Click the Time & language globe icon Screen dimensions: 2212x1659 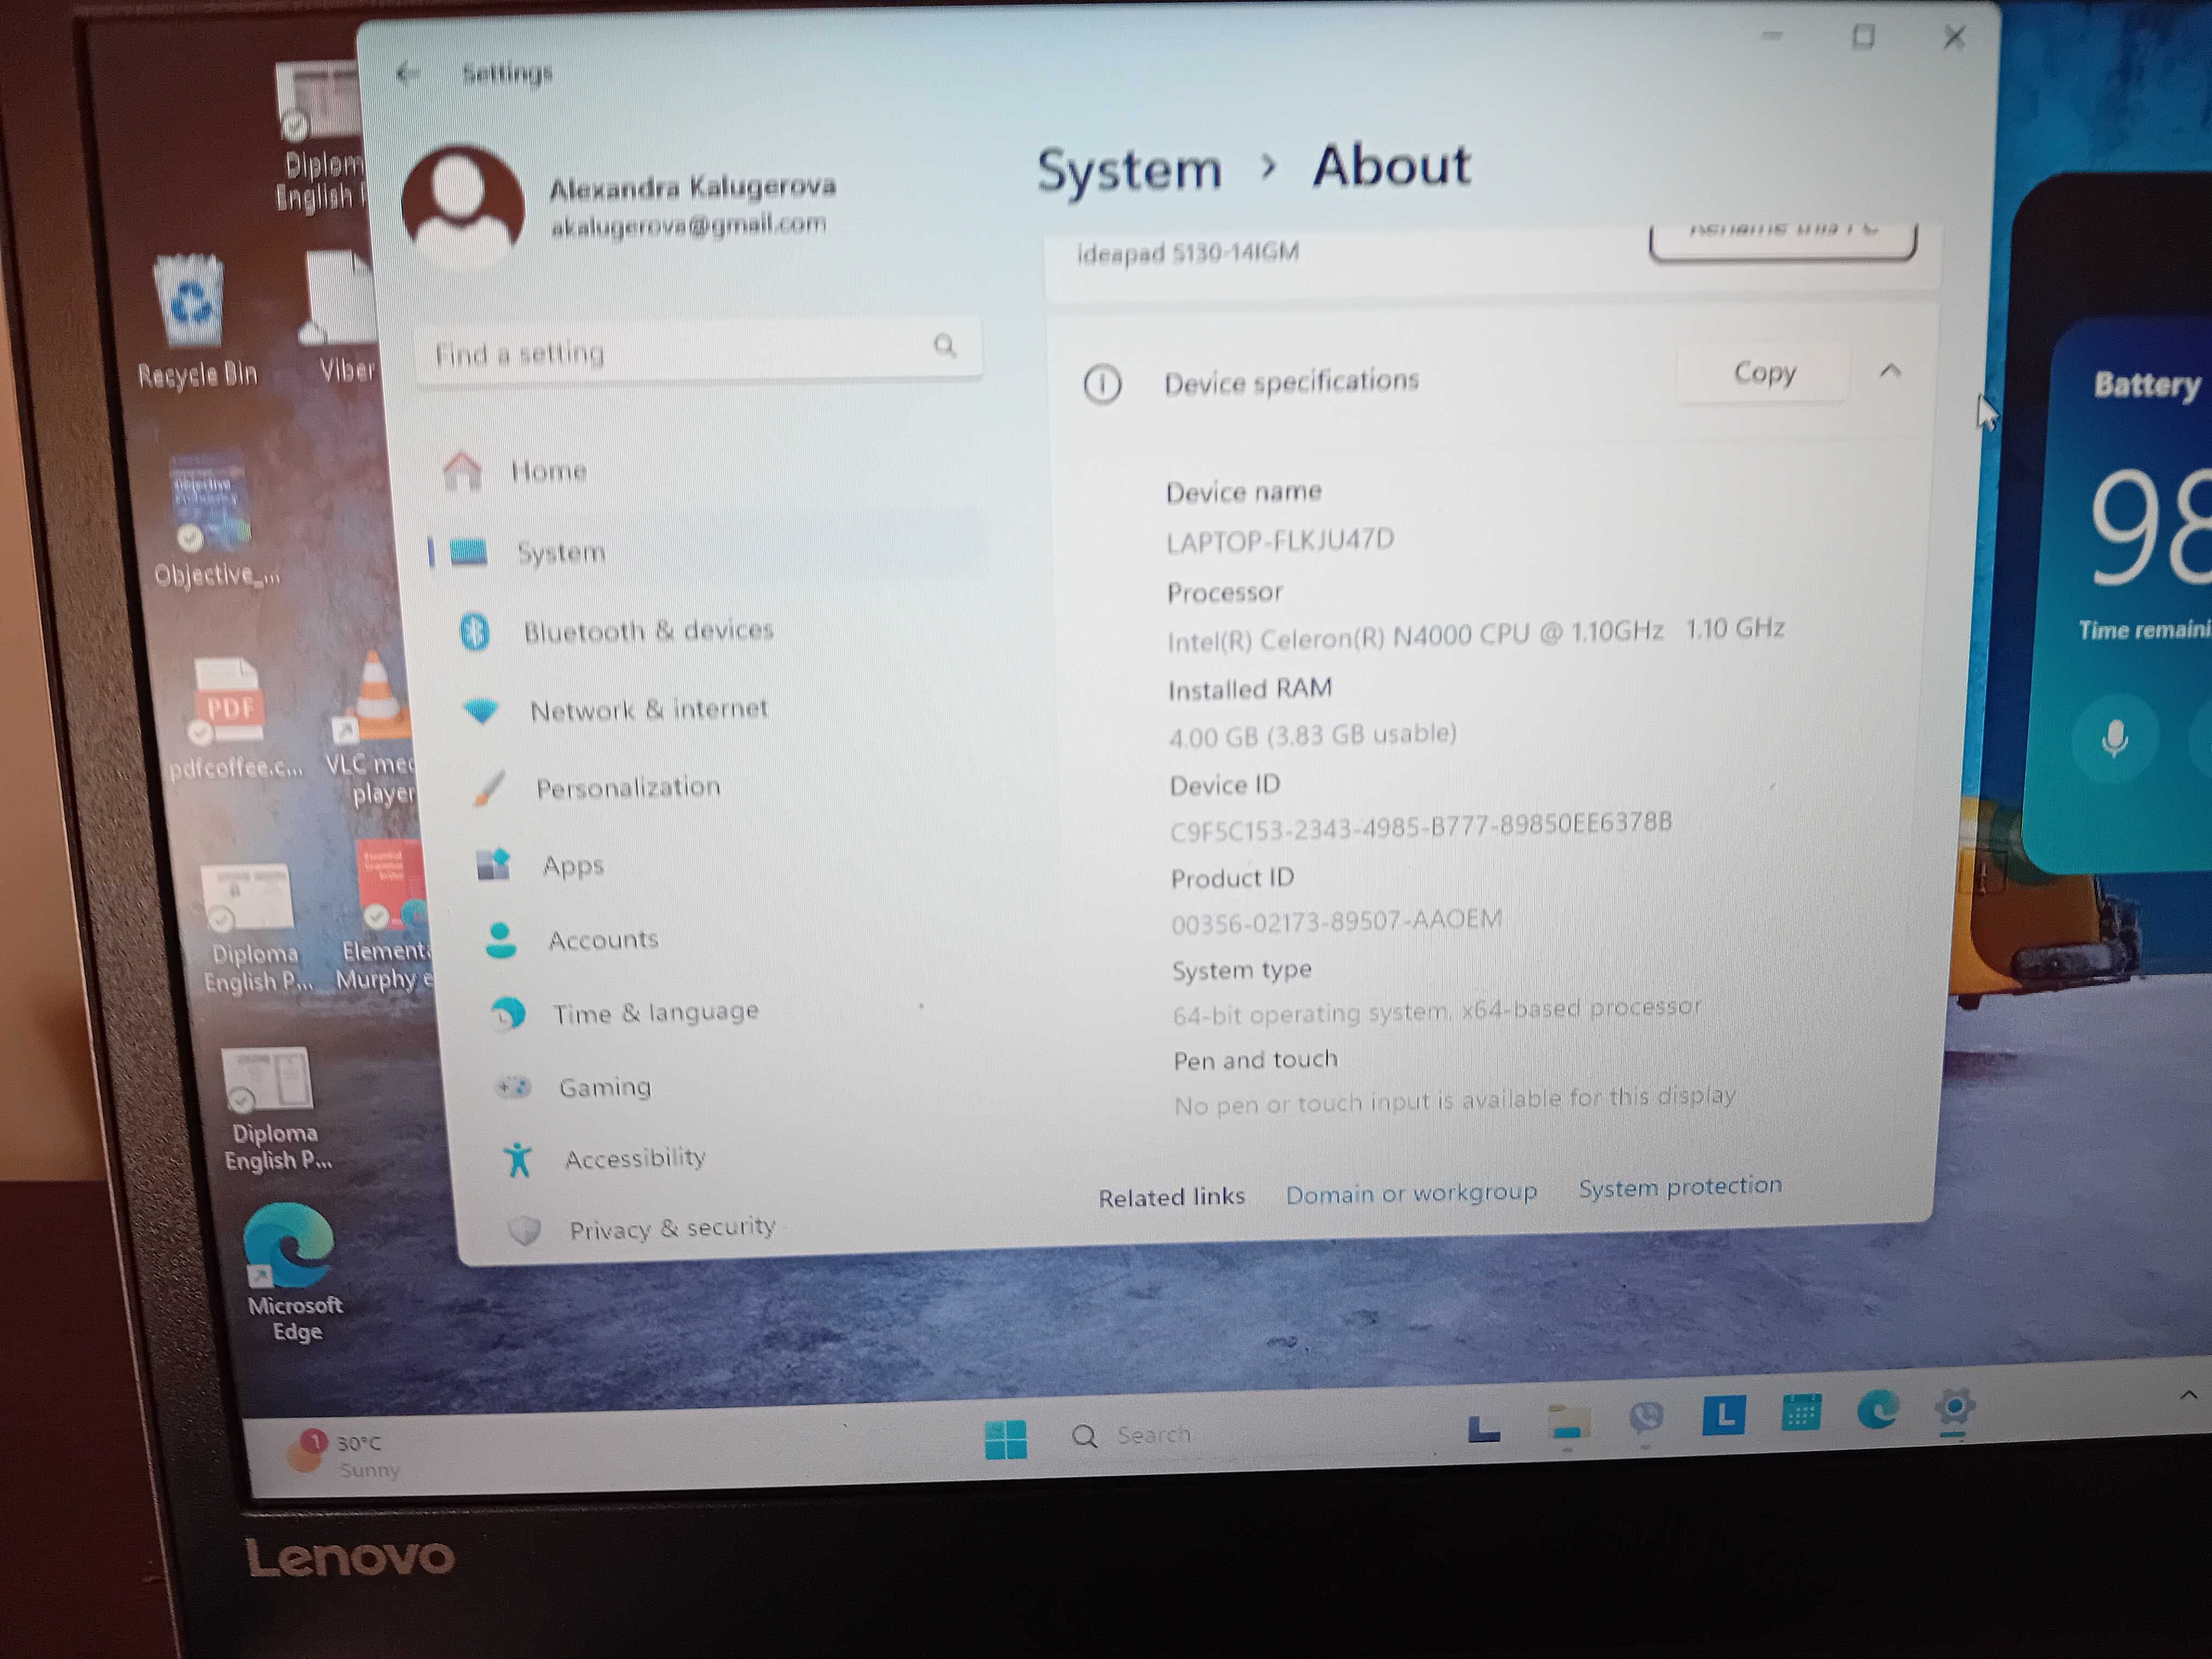point(509,1014)
